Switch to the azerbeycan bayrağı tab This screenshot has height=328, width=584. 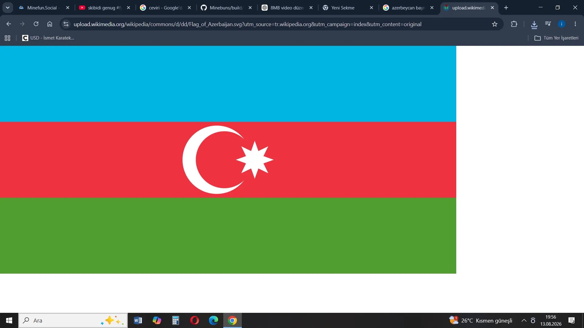coord(408,8)
